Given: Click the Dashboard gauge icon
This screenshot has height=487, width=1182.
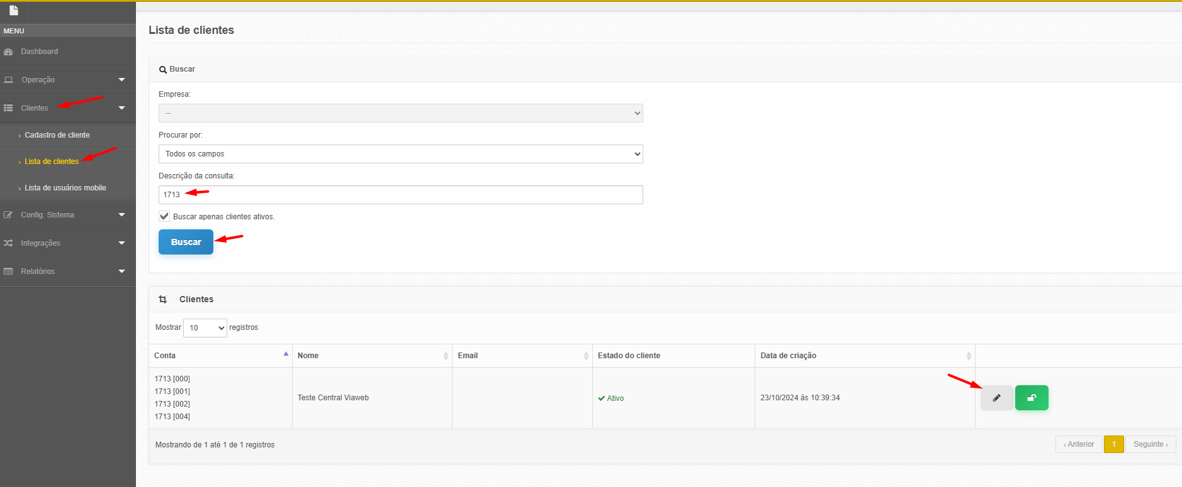Looking at the screenshot, I should pos(8,52).
